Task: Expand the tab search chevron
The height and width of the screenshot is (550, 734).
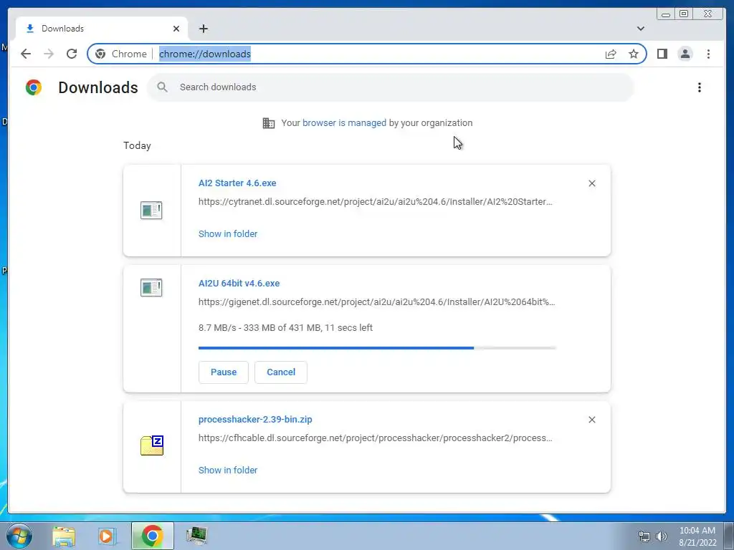Action: pos(640,29)
